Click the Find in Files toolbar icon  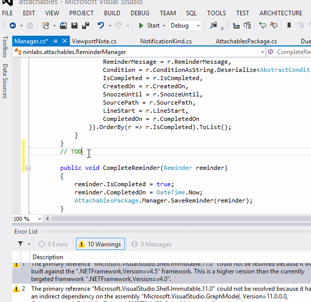pyautogui.click(x=214, y=26)
